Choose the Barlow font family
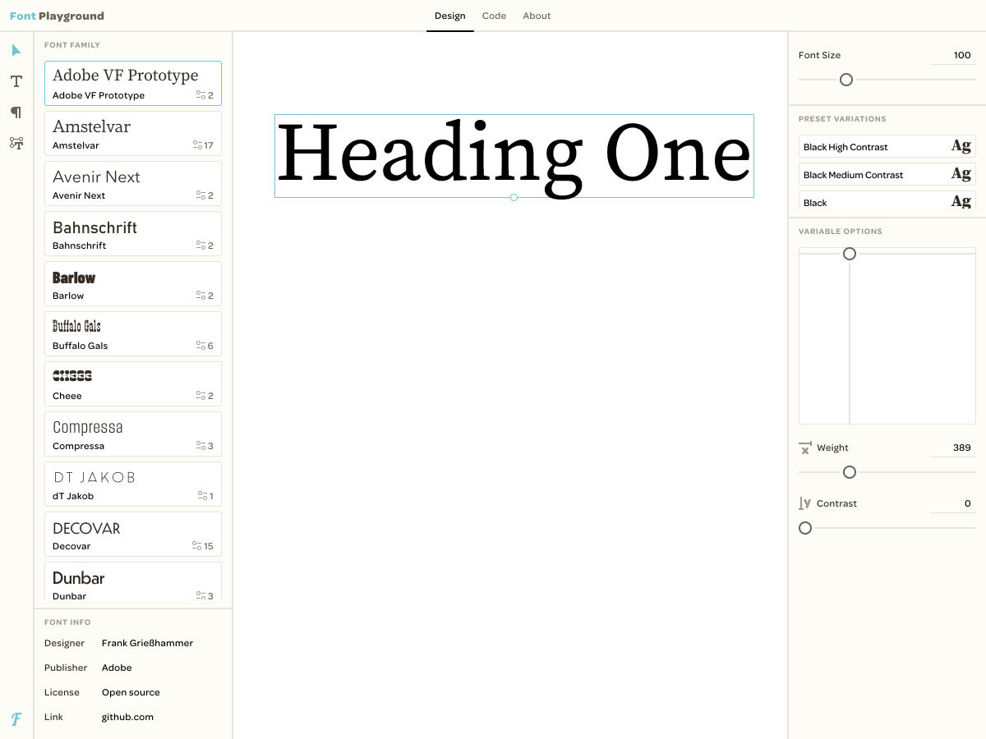The height and width of the screenshot is (739, 986). (133, 283)
